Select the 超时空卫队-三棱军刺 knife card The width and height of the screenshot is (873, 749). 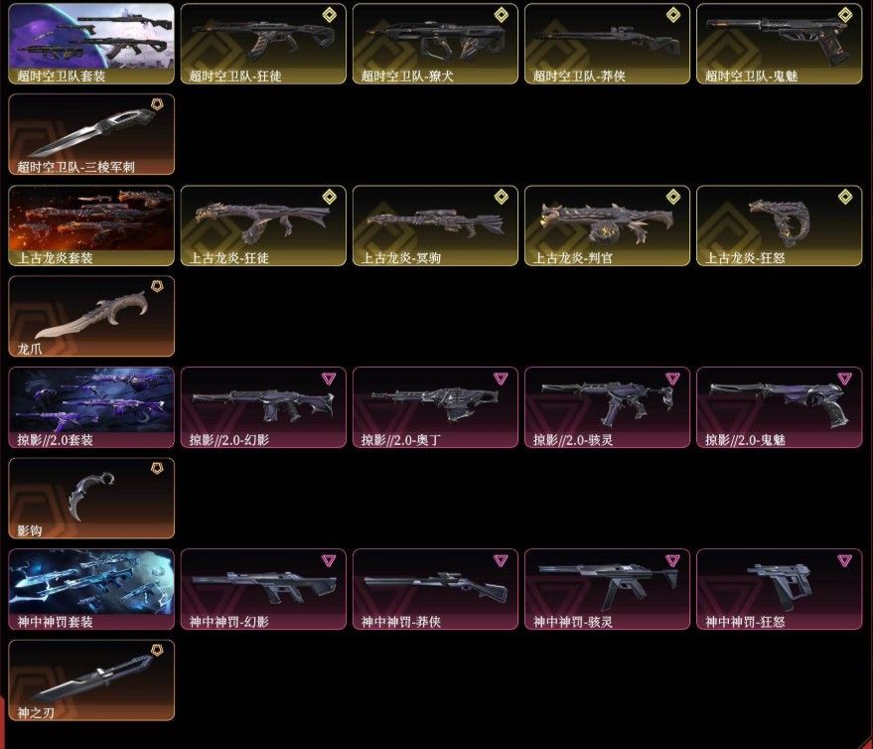[91, 134]
